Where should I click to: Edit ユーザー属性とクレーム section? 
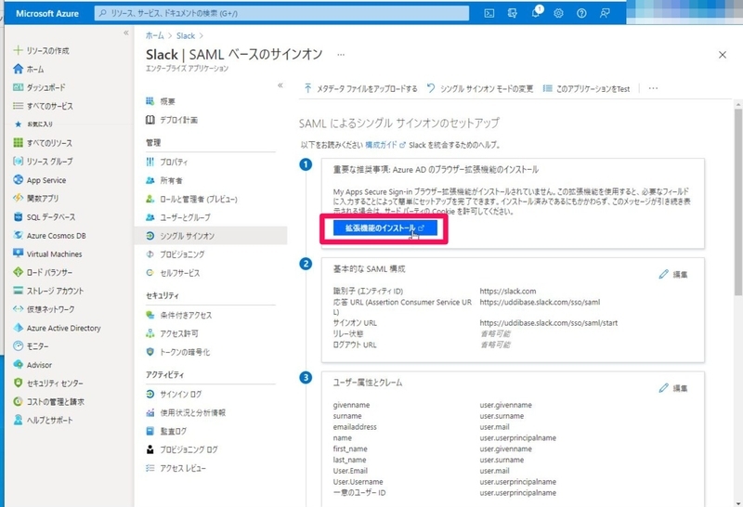coord(672,388)
